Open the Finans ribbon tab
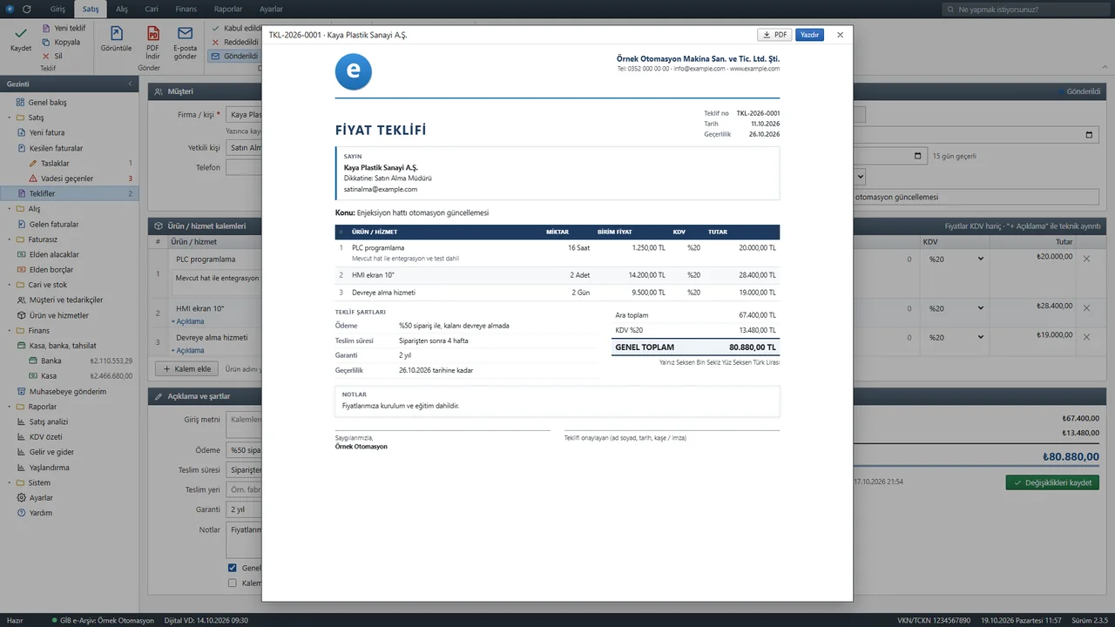The width and height of the screenshot is (1115, 627). pos(186,9)
